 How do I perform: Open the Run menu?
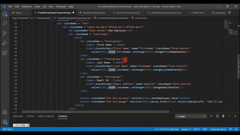tap(51, 7)
